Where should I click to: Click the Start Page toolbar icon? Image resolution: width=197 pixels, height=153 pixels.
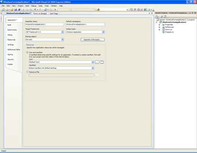click(x=145, y=10)
